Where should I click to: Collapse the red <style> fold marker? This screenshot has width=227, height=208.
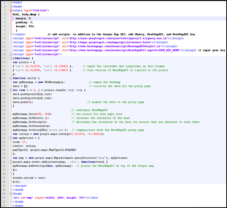pyautogui.click(x=11, y=11)
